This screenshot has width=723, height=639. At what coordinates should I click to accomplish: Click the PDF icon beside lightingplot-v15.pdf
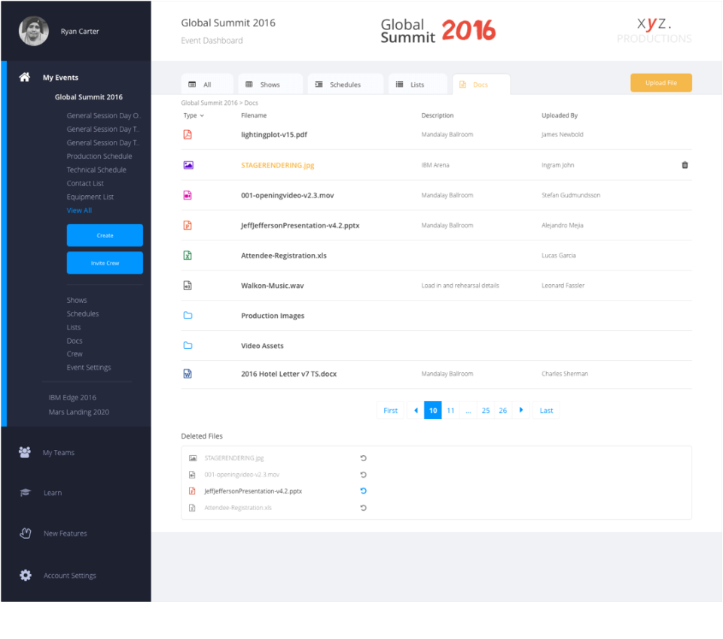(188, 134)
